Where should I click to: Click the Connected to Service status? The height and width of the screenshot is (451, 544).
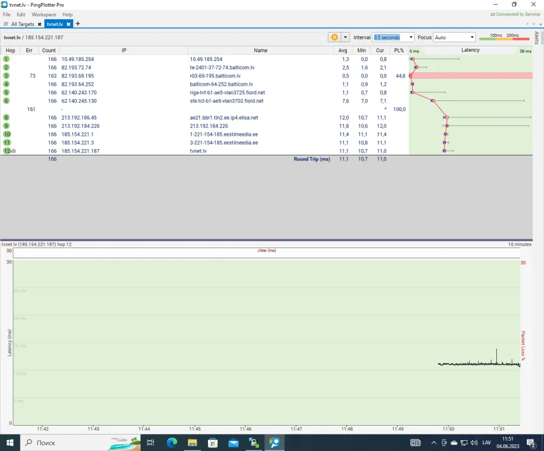click(515, 14)
